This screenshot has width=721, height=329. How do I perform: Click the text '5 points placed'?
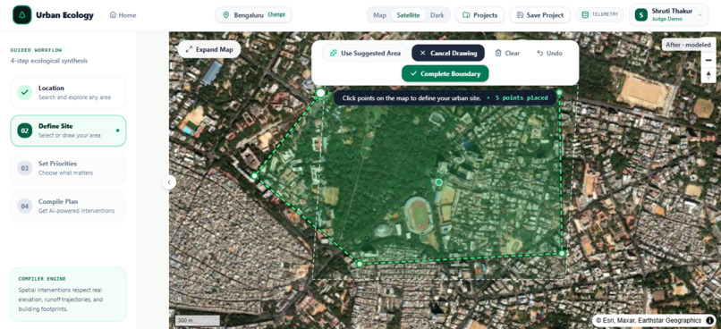[522, 97]
